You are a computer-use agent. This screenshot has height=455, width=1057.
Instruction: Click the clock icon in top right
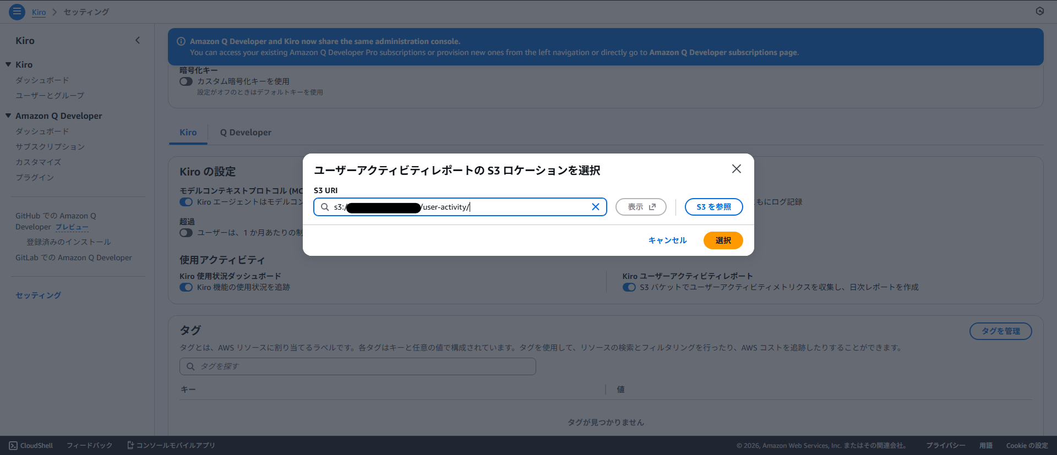[1039, 11]
